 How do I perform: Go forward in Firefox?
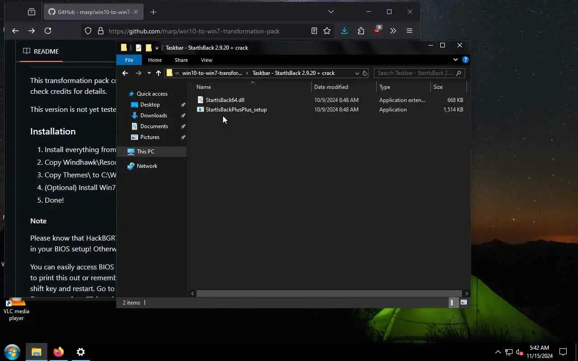click(x=32, y=31)
